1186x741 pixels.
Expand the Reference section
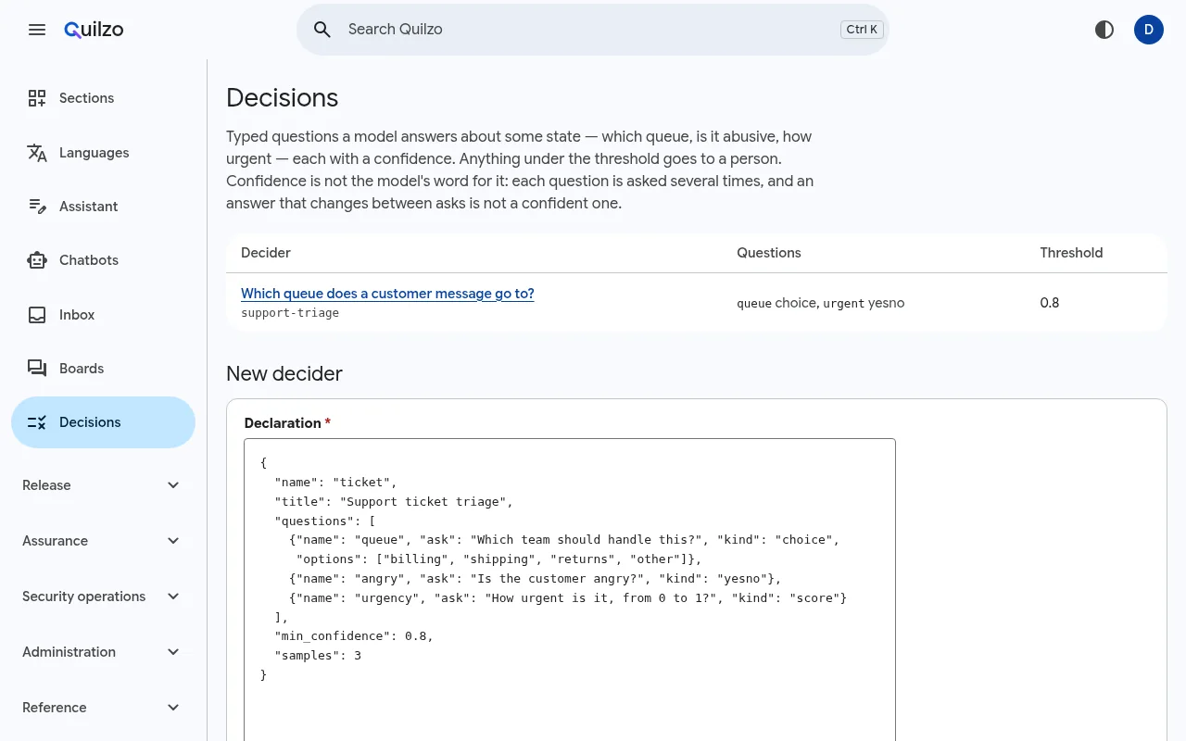click(x=103, y=708)
